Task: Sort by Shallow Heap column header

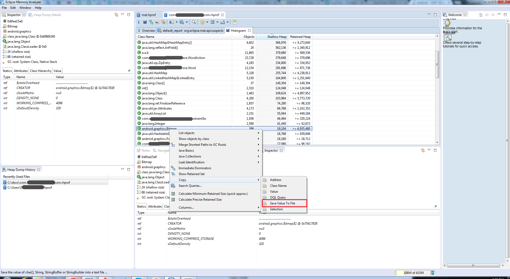Action: point(272,37)
